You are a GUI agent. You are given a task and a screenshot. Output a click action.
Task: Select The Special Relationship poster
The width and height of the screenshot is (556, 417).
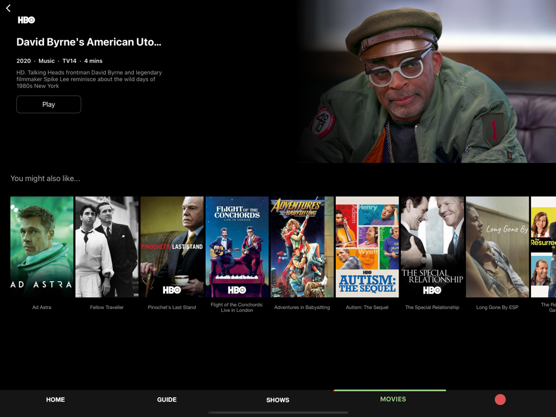432,247
